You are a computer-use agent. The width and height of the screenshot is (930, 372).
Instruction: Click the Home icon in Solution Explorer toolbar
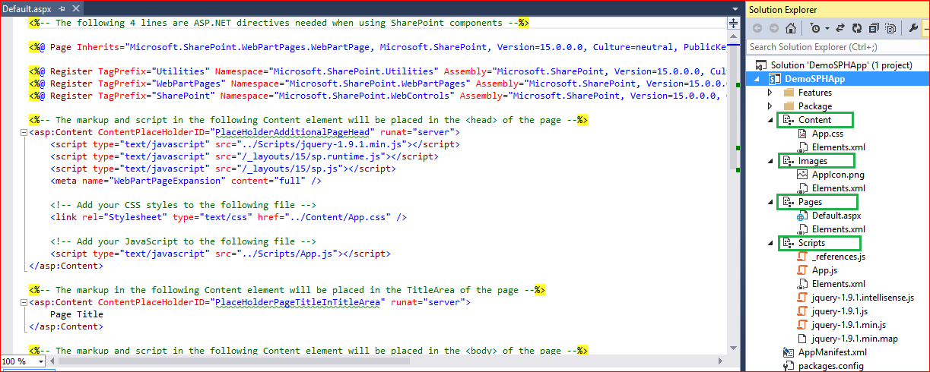pos(791,29)
